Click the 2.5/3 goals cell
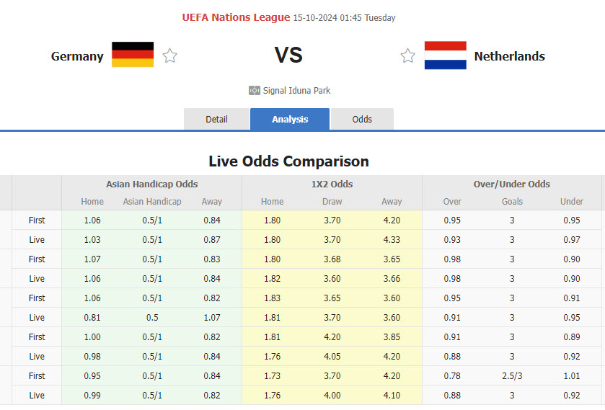The width and height of the screenshot is (605, 410). (x=512, y=376)
